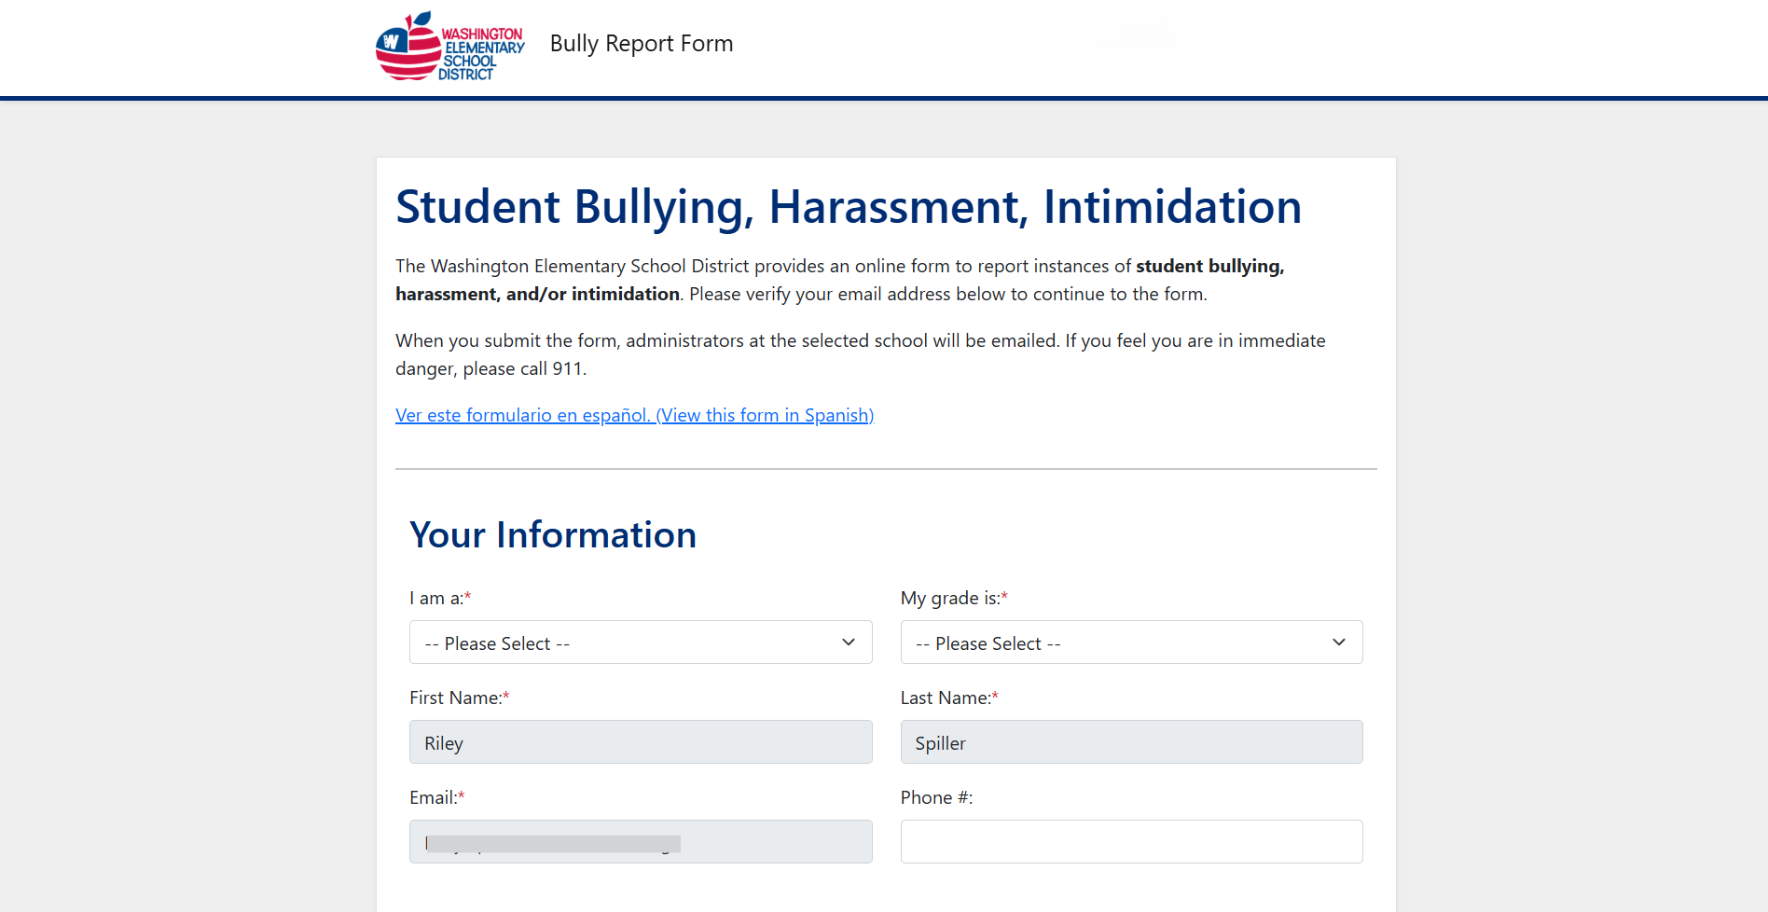The height and width of the screenshot is (912, 1768).
Task: Click the 'Phone #:' field label
Action: (935, 797)
